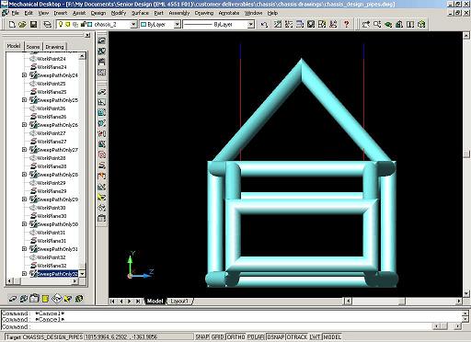Click the SweepPathOnly32 feature icon in the tree
This screenshot has height=342, width=471.
[x=33, y=274]
